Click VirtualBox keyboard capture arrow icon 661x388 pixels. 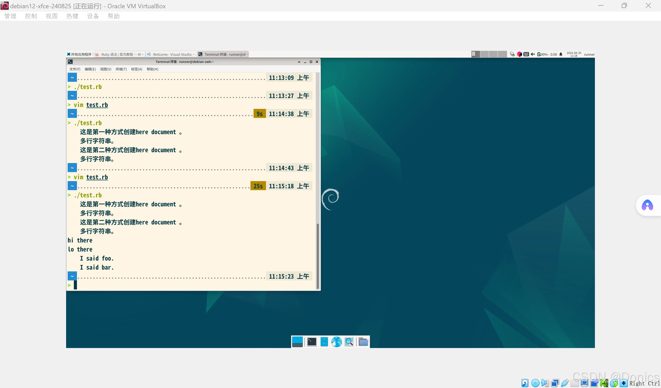pyautogui.click(x=624, y=383)
